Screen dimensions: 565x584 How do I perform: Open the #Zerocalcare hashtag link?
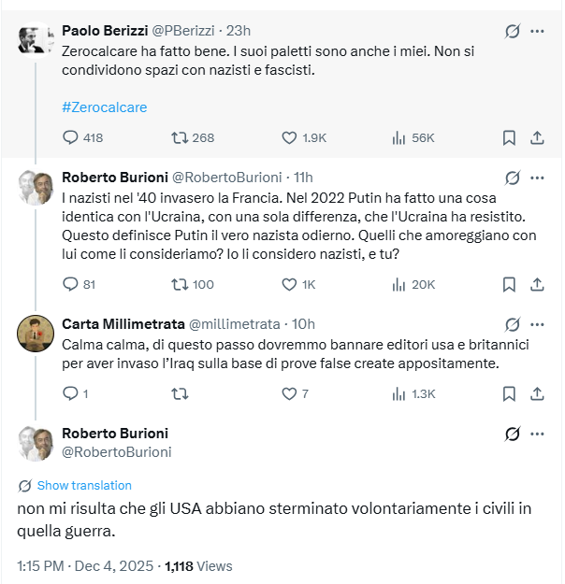tap(104, 107)
